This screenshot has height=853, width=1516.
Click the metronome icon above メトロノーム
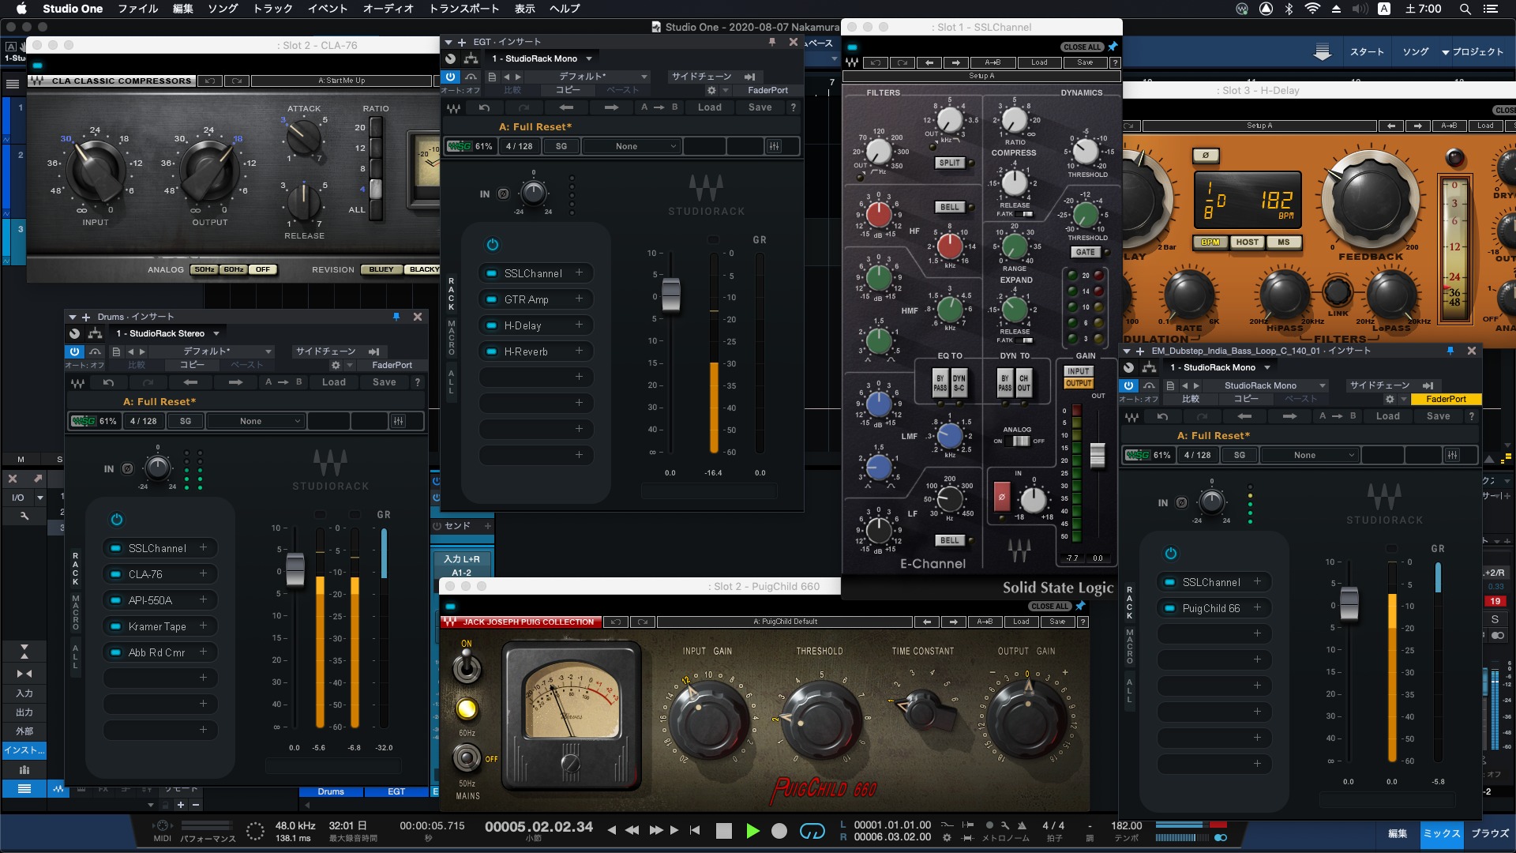click(1022, 825)
